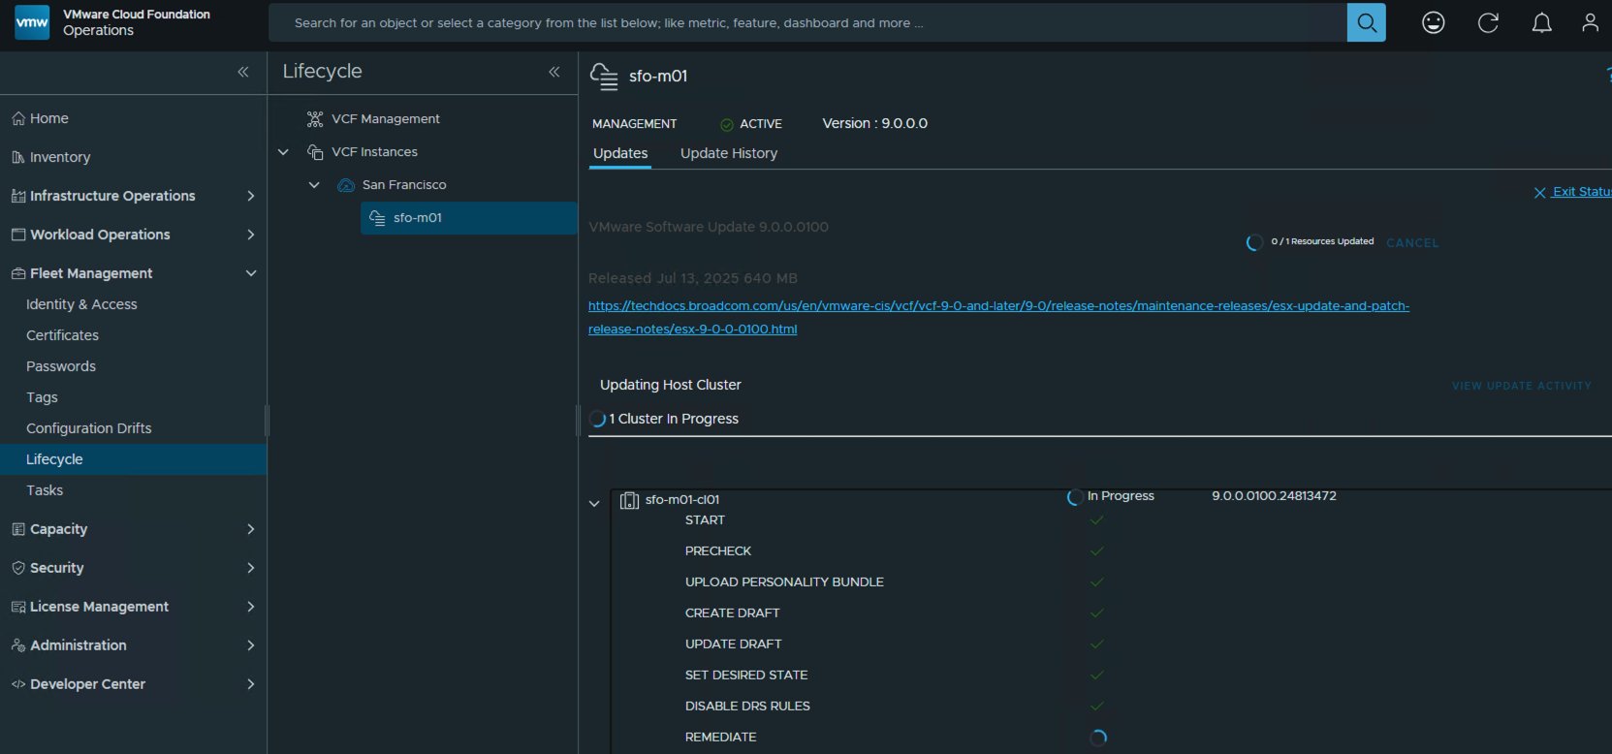The image size is (1612, 754).
Task: Click the VMware logo icon
Action: pyautogui.click(x=32, y=22)
